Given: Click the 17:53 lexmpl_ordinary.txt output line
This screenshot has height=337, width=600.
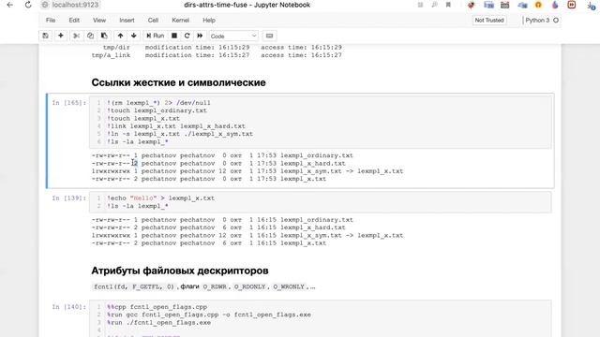Looking at the screenshot, I should point(222,155).
